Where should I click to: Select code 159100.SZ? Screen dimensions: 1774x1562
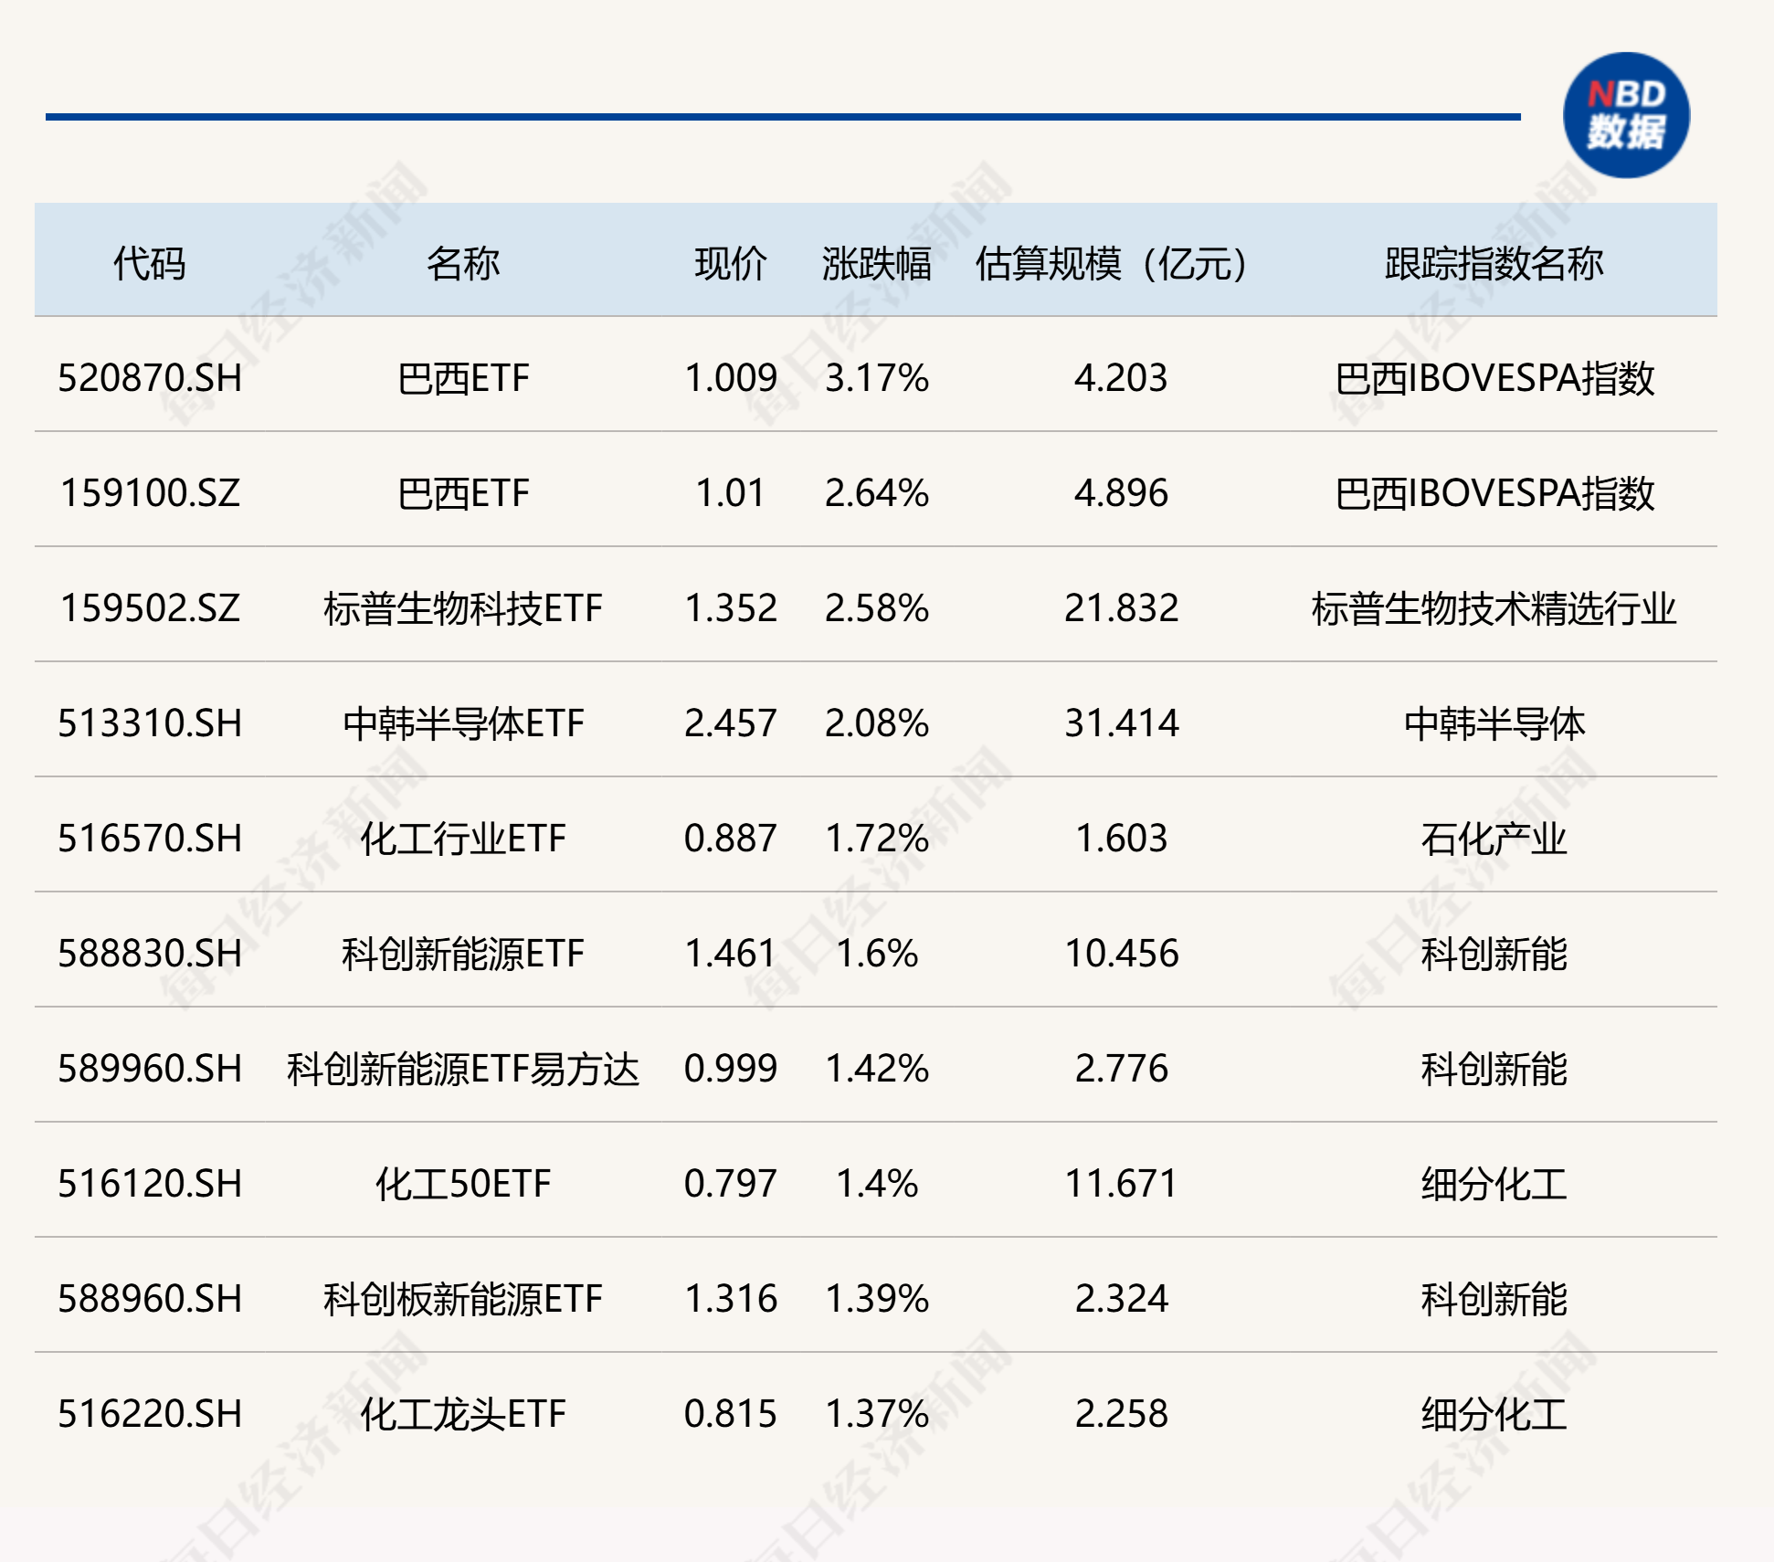(x=150, y=493)
